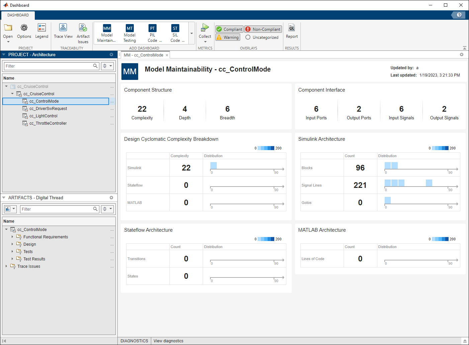This screenshot has width=469, height=345.
Task: Click the Simulink complexity value 22
Action: pos(186,168)
